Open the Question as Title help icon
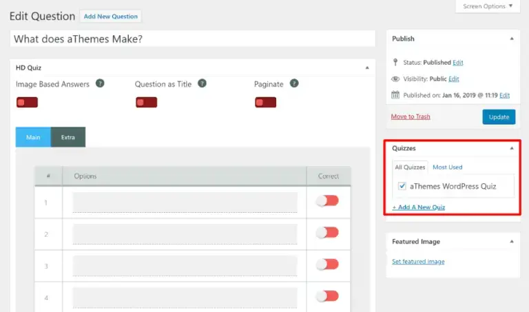 [x=202, y=83]
